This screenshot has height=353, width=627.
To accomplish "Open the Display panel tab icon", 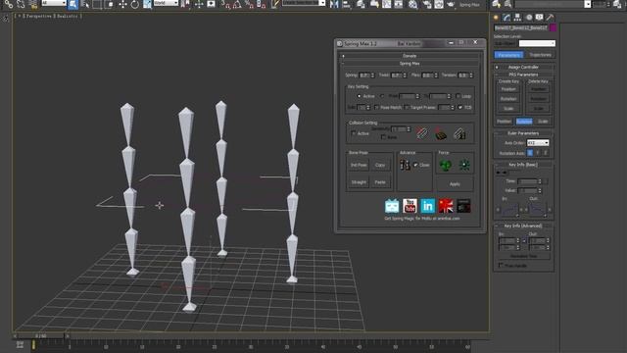I will point(540,18).
